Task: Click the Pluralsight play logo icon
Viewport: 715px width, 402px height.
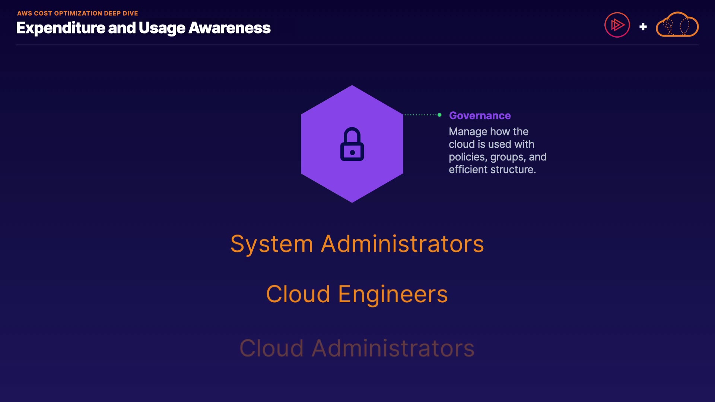Action: click(617, 25)
